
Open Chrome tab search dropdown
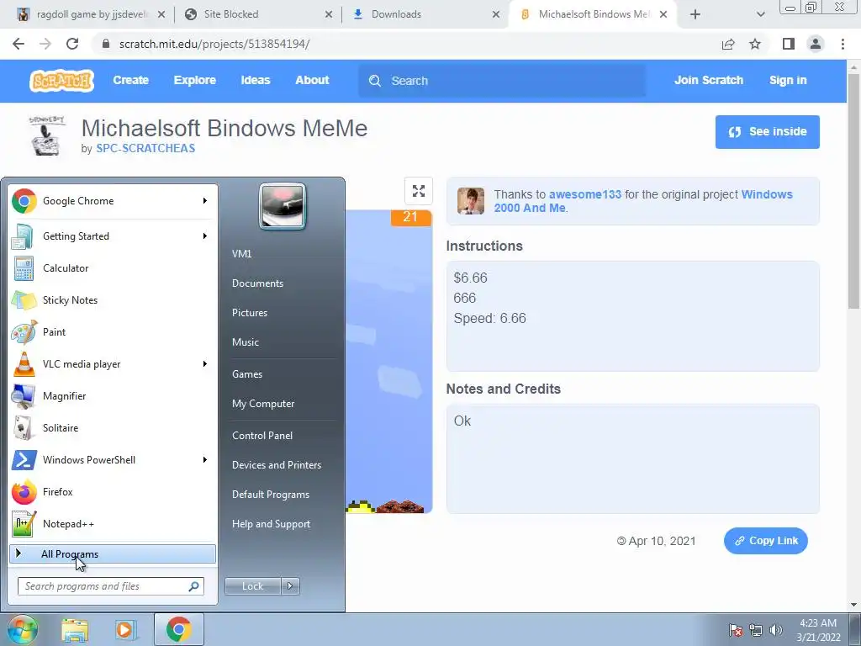(x=760, y=14)
